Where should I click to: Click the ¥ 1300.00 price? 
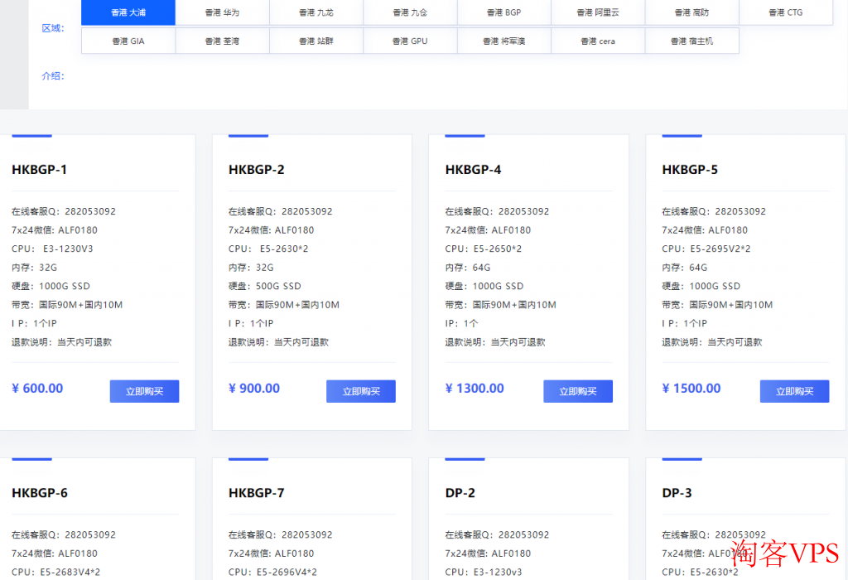[475, 389]
